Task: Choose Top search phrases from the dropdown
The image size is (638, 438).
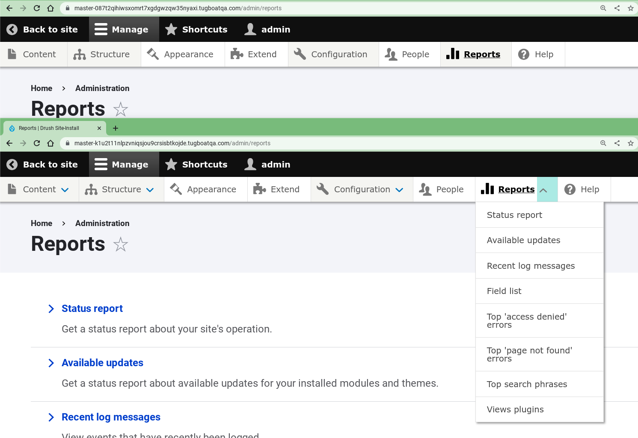Action: pyautogui.click(x=527, y=384)
